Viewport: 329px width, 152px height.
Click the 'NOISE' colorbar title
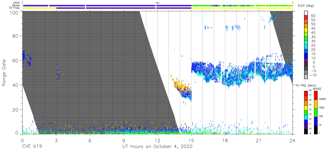(317, 89)
